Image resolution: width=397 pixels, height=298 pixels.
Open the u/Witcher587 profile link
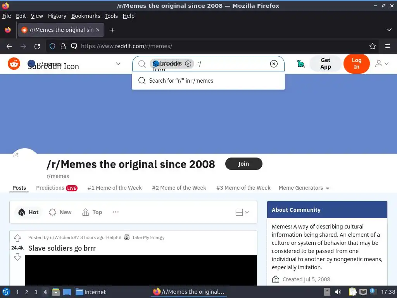click(x=65, y=237)
